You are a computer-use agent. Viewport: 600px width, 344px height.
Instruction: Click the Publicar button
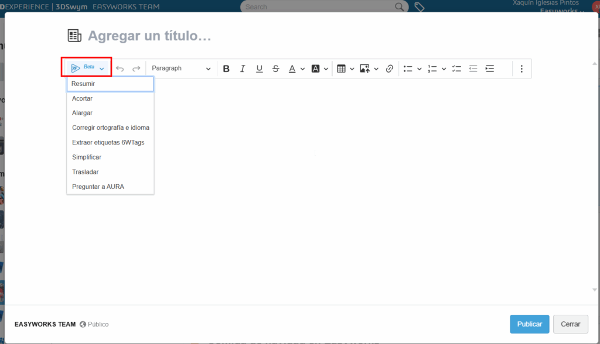[x=529, y=324]
